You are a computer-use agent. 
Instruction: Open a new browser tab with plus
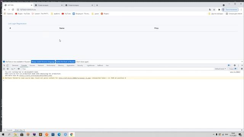click(97, 5)
